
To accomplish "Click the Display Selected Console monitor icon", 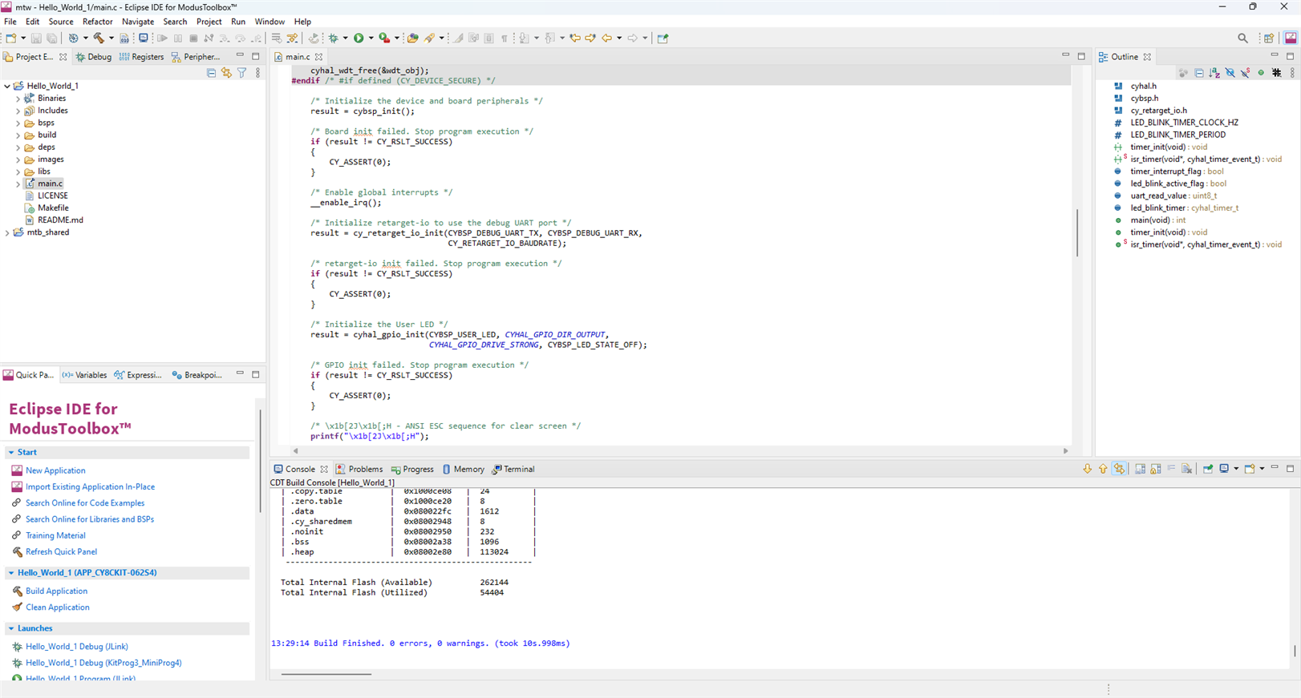I will tap(1224, 469).
